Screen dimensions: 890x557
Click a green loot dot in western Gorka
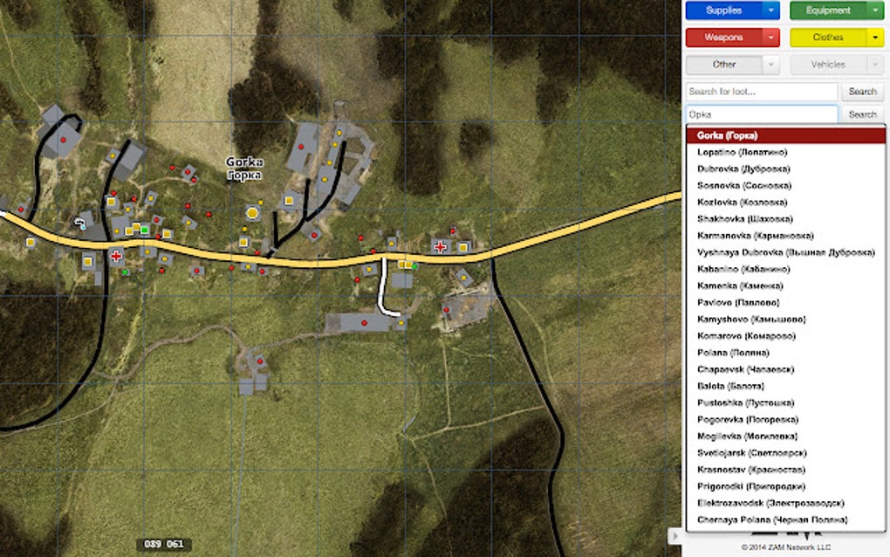[144, 230]
